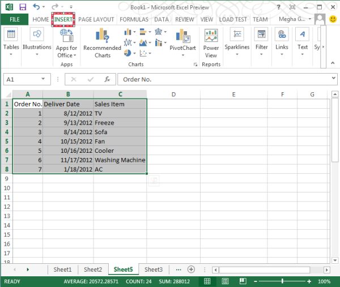Switch to the FORMULAS tab
340x287 pixels.
(x=134, y=19)
